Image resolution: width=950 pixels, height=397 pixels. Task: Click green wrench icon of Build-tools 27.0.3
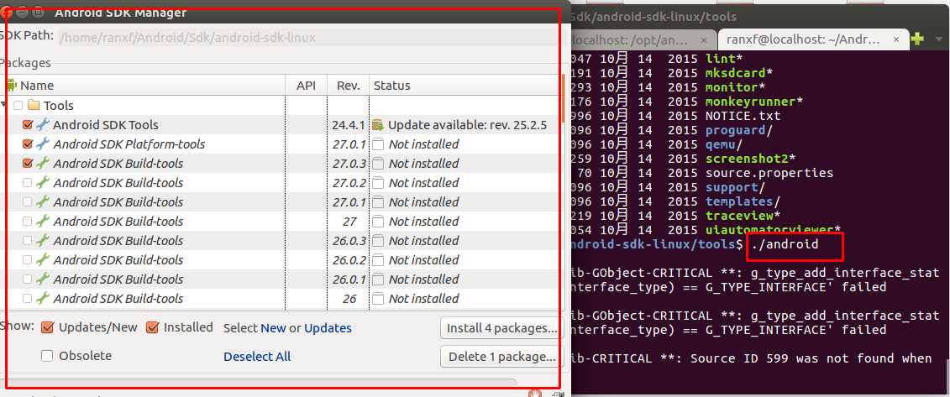click(x=42, y=164)
